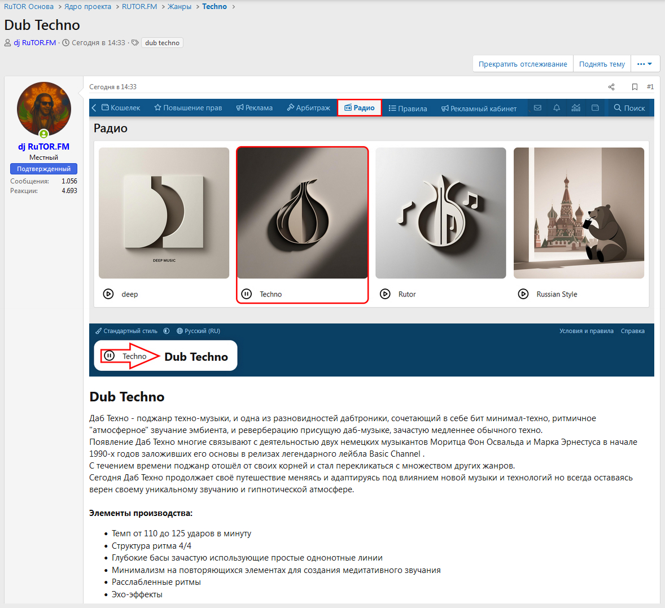
Task: Expand the three-dots thread options dropdown
Action: (x=645, y=64)
